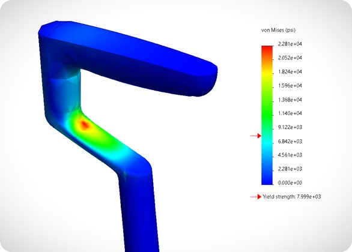
Task: Click the 0.000e+00 minimum legend value
Action: 290,183
